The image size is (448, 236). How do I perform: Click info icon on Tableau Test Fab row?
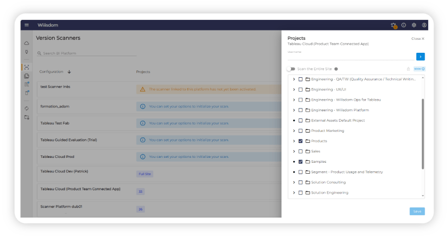(x=142, y=123)
